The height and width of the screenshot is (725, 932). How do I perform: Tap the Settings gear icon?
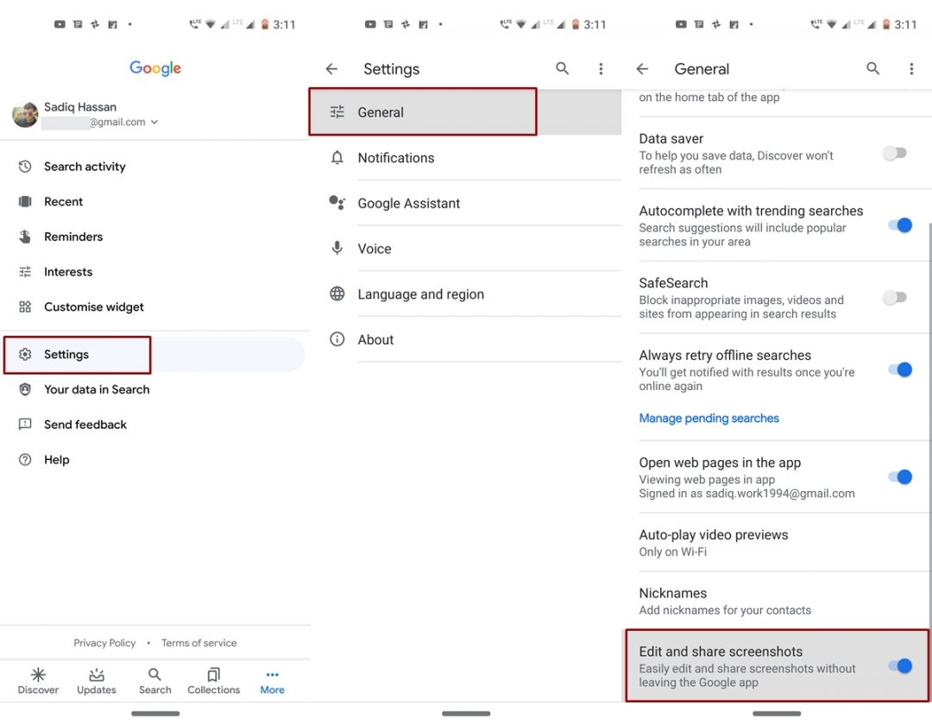pos(25,354)
